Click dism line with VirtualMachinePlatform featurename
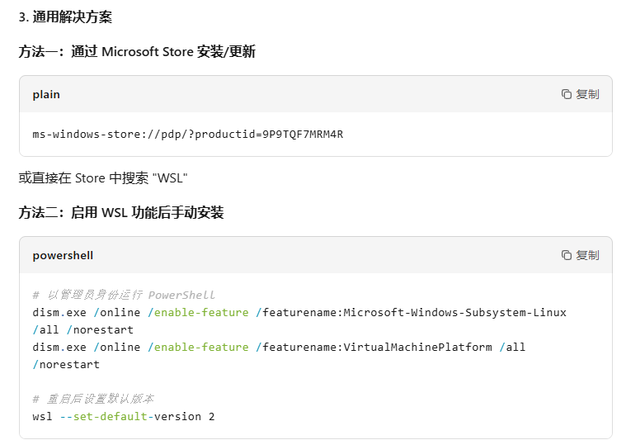Viewport: 626px width, 440px height. (x=279, y=348)
